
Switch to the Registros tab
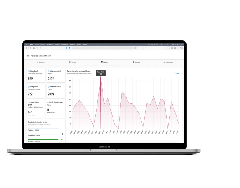pos(40,62)
